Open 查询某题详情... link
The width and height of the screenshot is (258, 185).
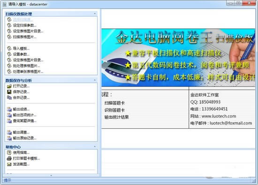pos(25,121)
